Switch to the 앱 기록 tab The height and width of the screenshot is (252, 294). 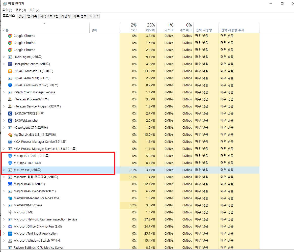(32, 16)
